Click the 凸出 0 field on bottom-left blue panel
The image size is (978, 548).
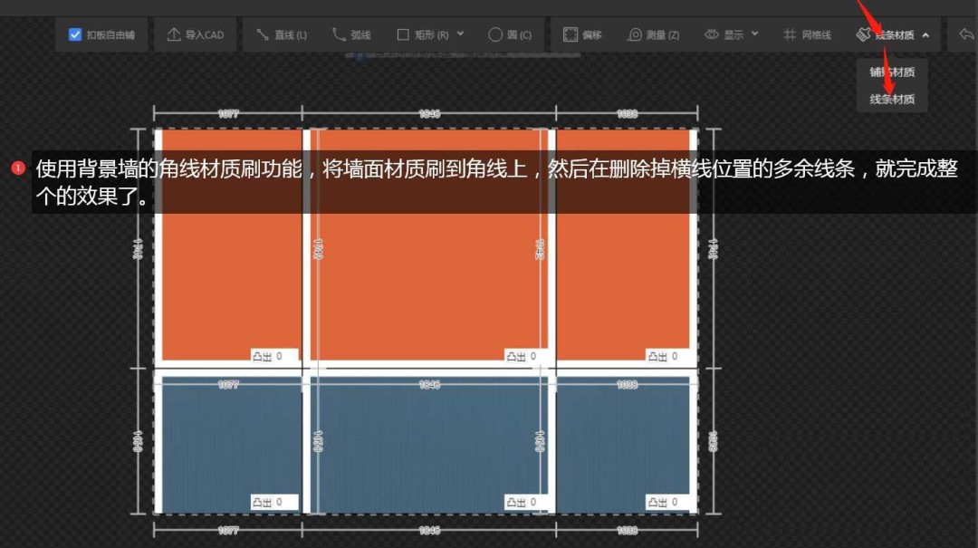pos(273,502)
